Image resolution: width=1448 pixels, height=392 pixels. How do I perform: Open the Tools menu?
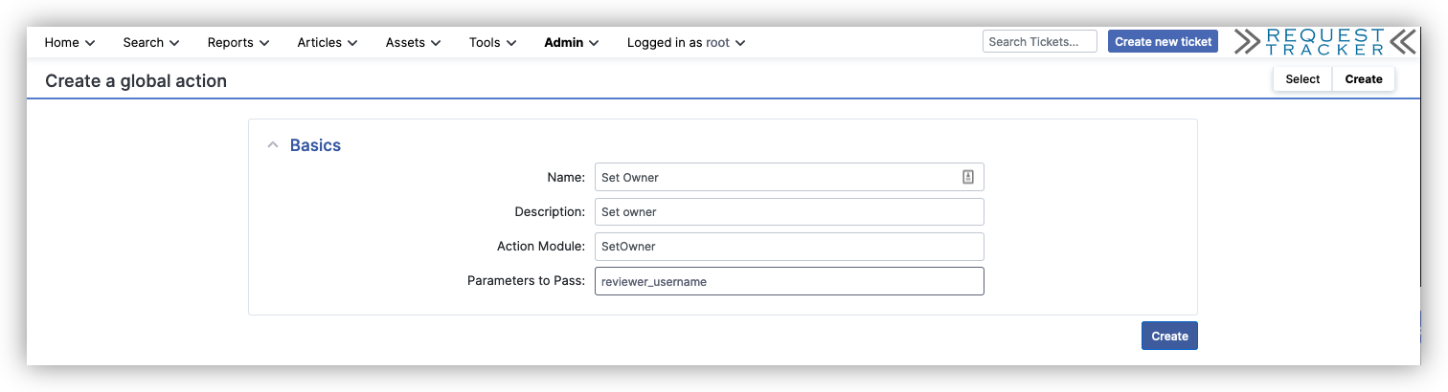[x=492, y=42]
